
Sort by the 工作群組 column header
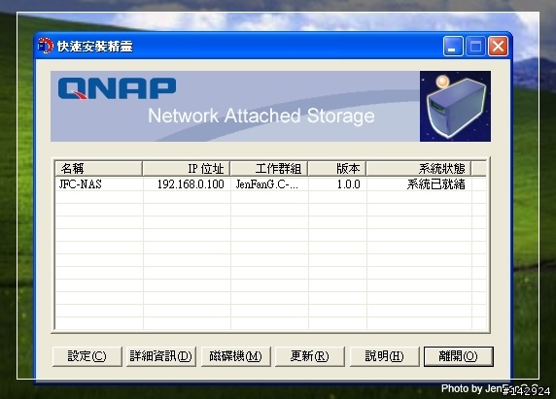(x=269, y=169)
